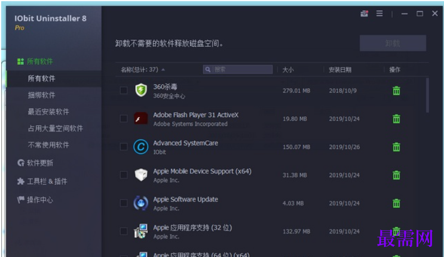The image size is (444, 257).
Task: Click the toolbox icon in title bar
Action: 364,14
